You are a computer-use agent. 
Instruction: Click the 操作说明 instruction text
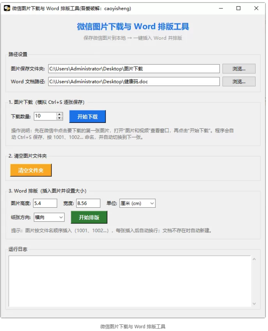coord(122,134)
